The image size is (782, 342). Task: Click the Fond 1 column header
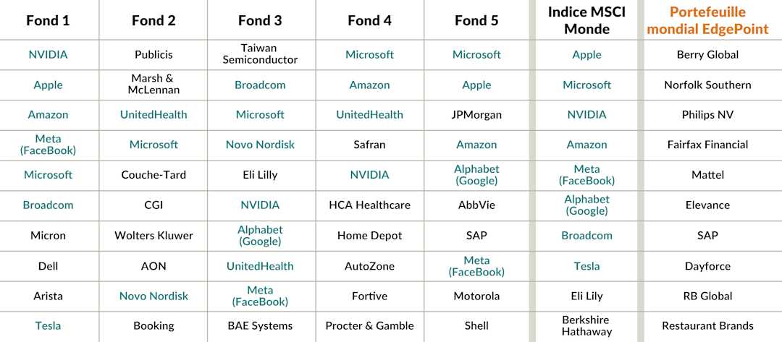point(48,20)
